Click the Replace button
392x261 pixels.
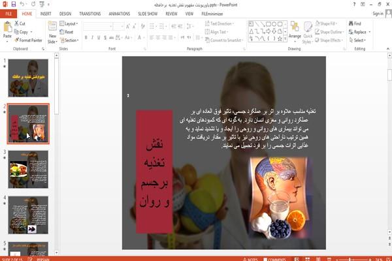359,32
